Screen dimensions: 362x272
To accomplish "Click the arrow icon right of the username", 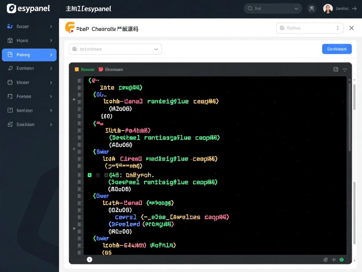I will point(354,8).
